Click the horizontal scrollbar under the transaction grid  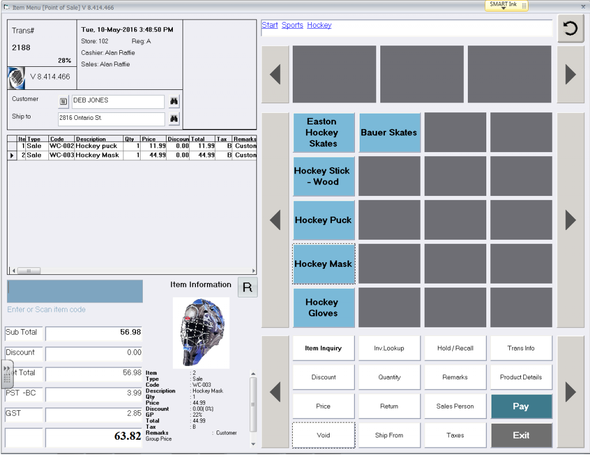tap(28, 271)
